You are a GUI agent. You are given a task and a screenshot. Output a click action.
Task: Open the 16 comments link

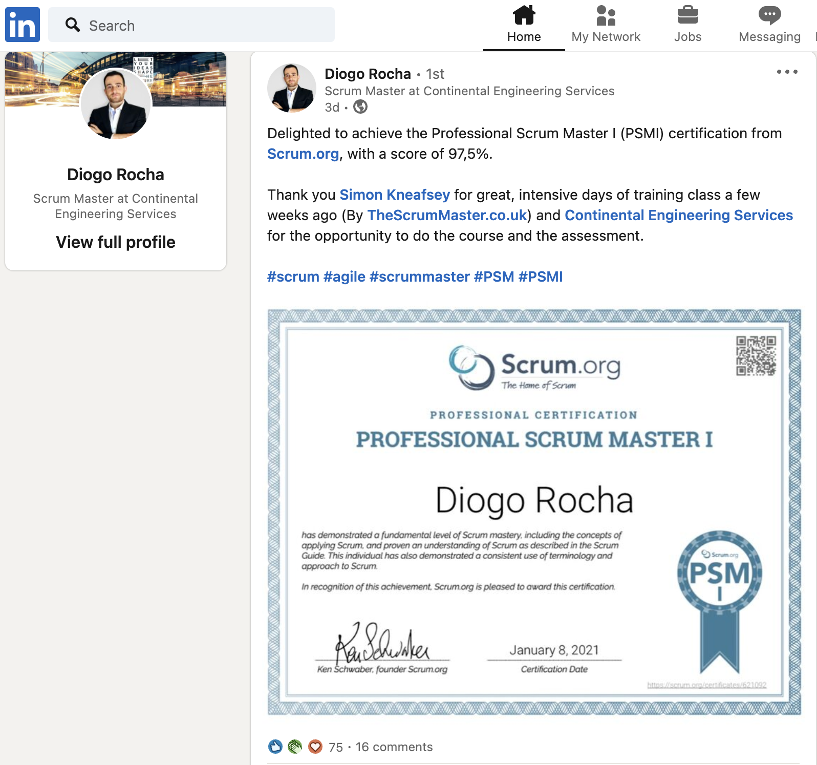[394, 747]
